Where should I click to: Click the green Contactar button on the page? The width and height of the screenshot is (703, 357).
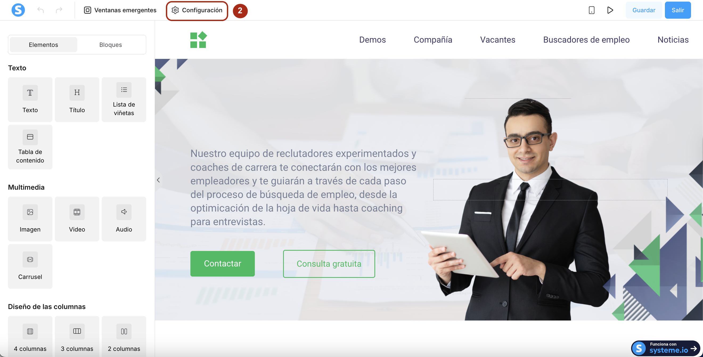coord(222,263)
